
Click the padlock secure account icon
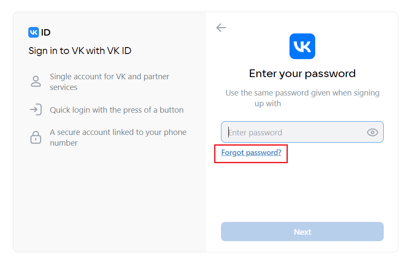(36, 137)
